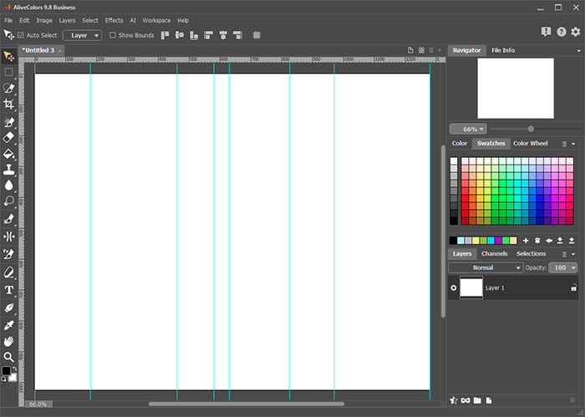Open the Workspace menu
The width and height of the screenshot is (585, 417).
[x=156, y=21]
